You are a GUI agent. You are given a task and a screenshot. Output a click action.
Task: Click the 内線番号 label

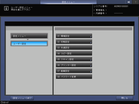tap(100, 13)
